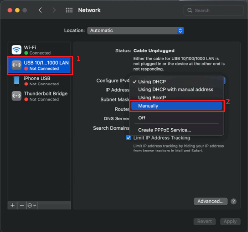Click the Thunderbolt Bridge service icon
The height and width of the screenshot is (232, 248).
coord(16,96)
